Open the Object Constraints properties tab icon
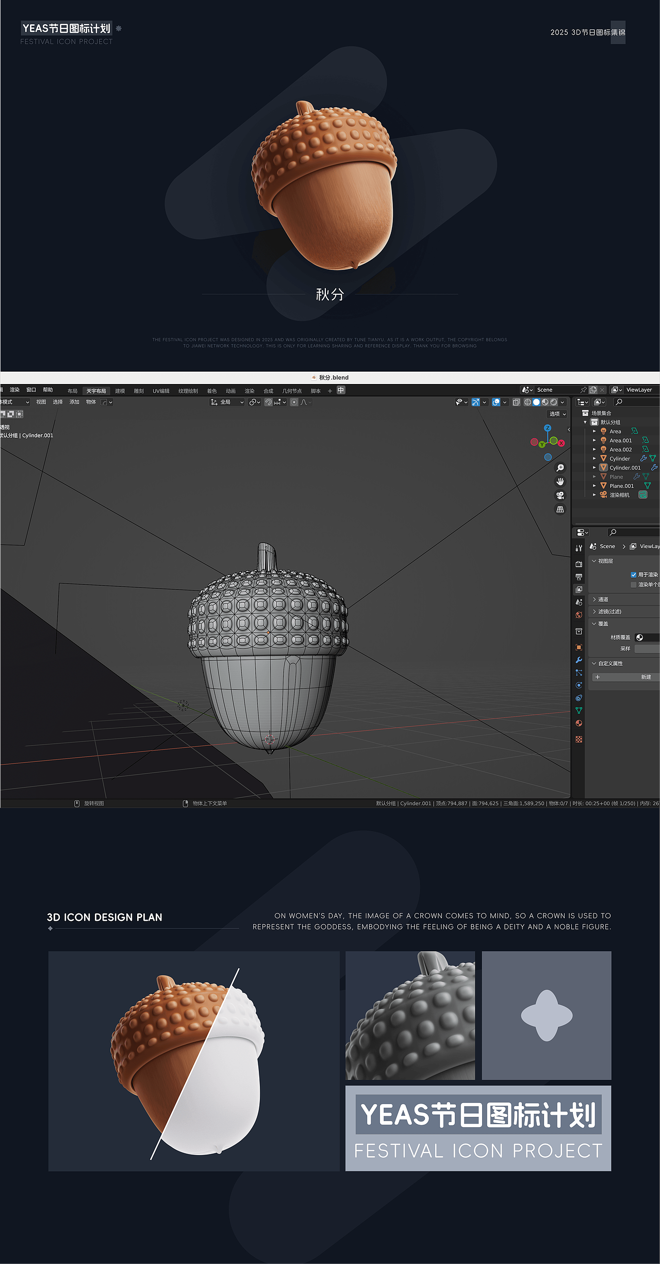This screenshot has height=1264, width=660. (x=579, y=698)
